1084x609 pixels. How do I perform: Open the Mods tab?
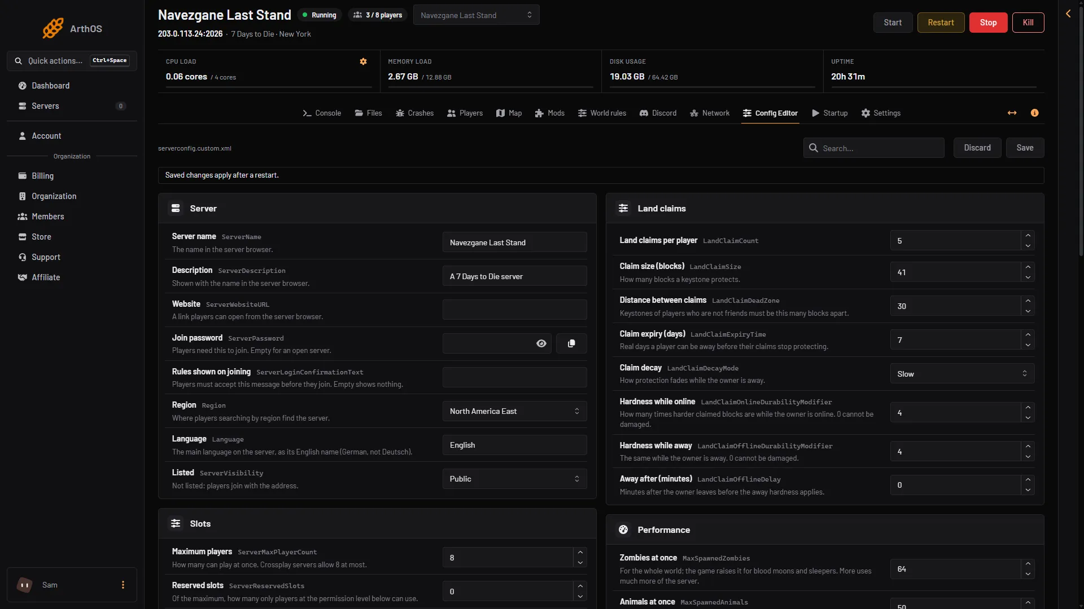[549, 113]
